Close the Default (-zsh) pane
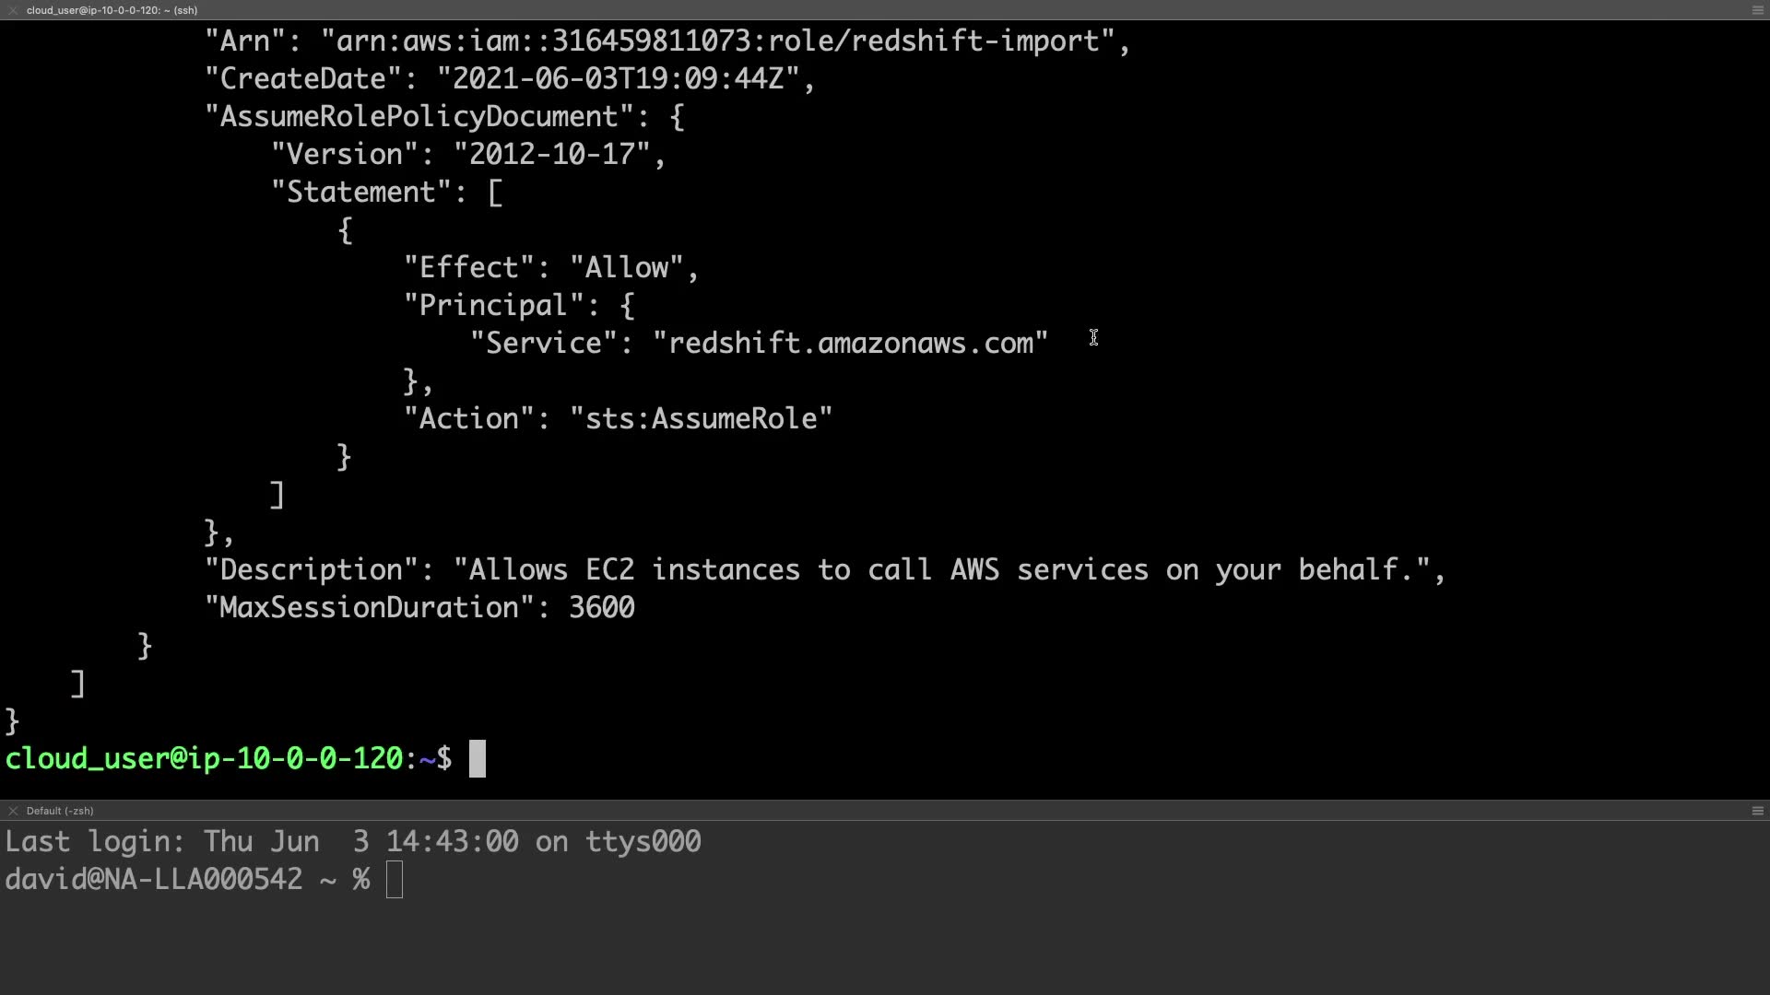The image size is (1770, 995). tap(13, 811)
